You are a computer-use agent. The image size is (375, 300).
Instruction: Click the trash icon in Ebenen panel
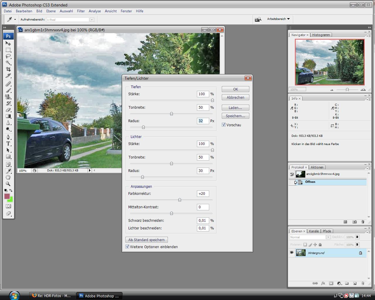tap(363, 283)
